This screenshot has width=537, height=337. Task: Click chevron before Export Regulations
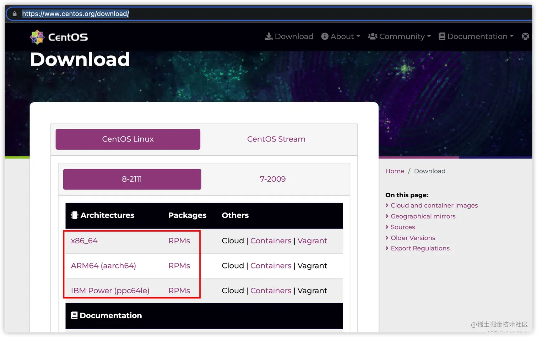(387, 248)
